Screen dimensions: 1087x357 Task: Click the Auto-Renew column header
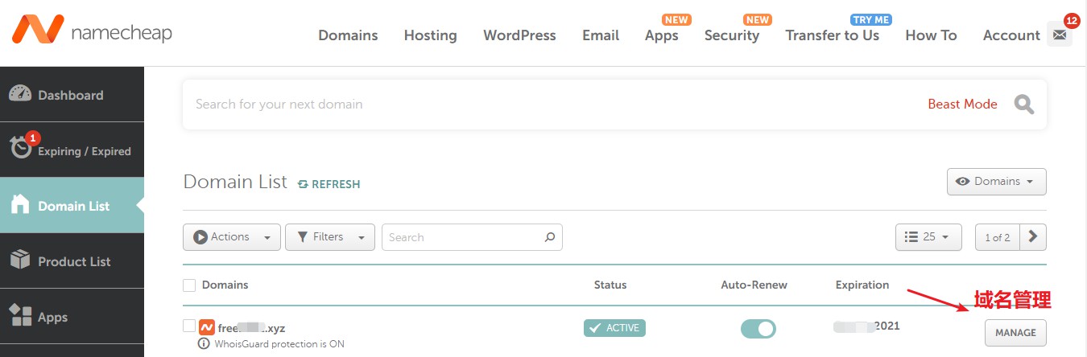coord(754,285)
